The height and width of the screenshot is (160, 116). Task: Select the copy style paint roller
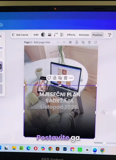(109, 35)
